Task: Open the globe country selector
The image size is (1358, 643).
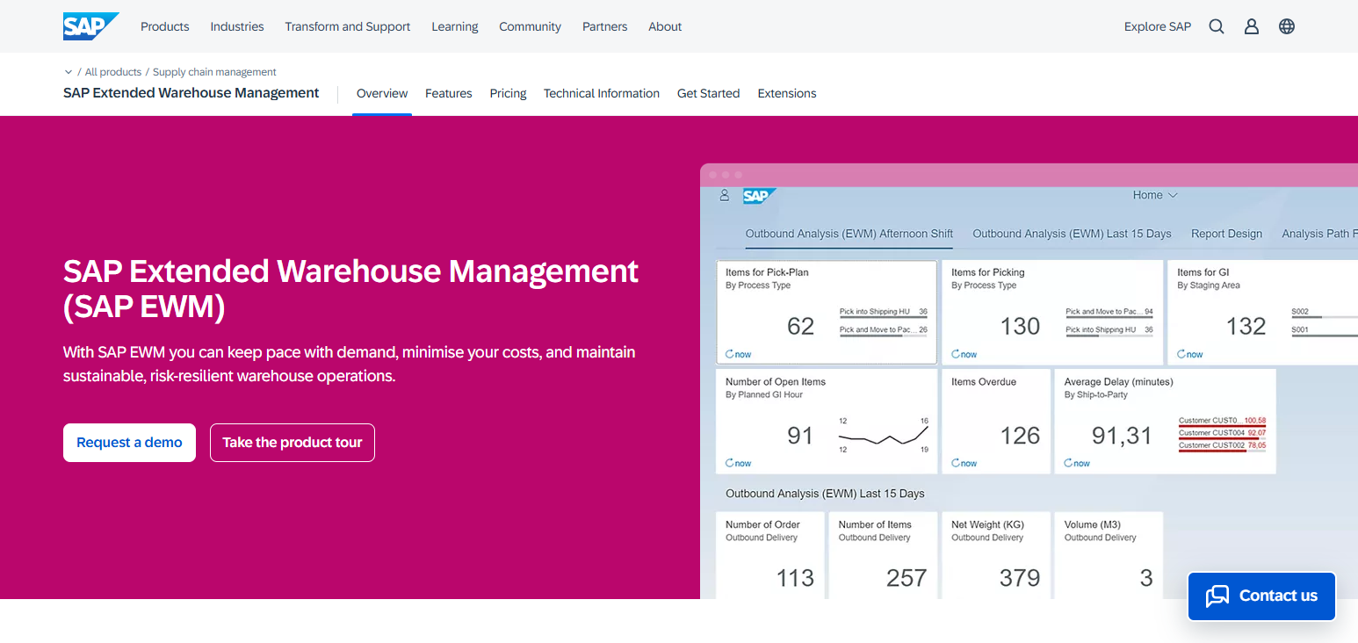Action: (1287, 26)
